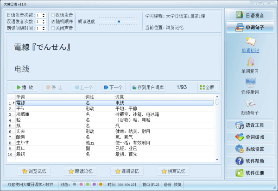Switch to the 拼写记忆 tab

(173, 171)
